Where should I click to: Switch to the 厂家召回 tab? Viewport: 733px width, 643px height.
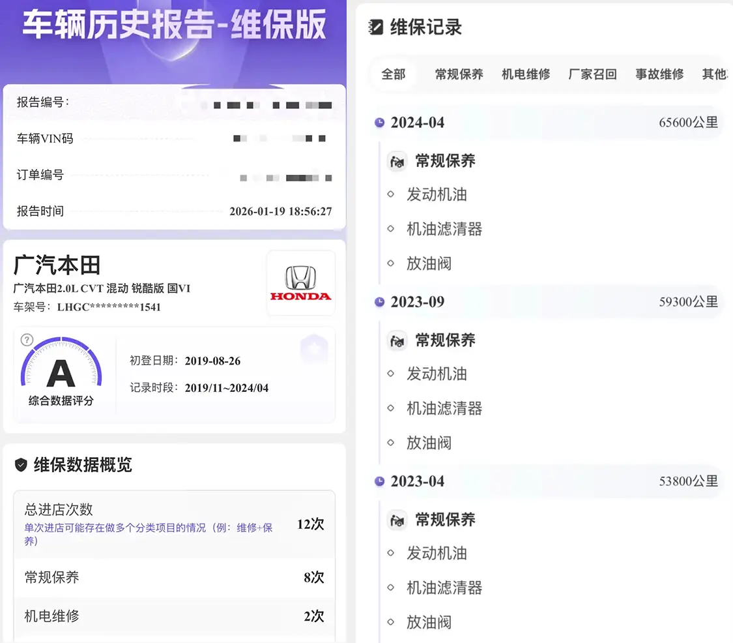coord(593,74)
